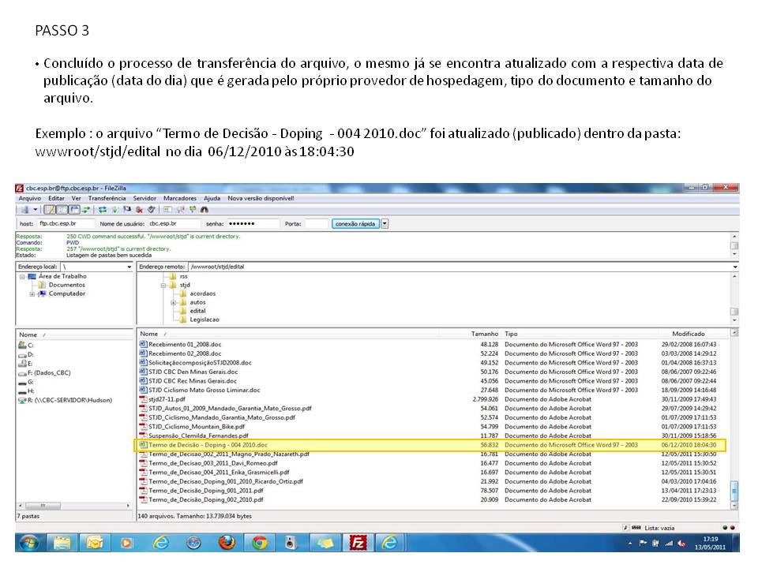758x568 pixels.
Task: Click the refresh file lists icon
Action: [x=103, y=210]
